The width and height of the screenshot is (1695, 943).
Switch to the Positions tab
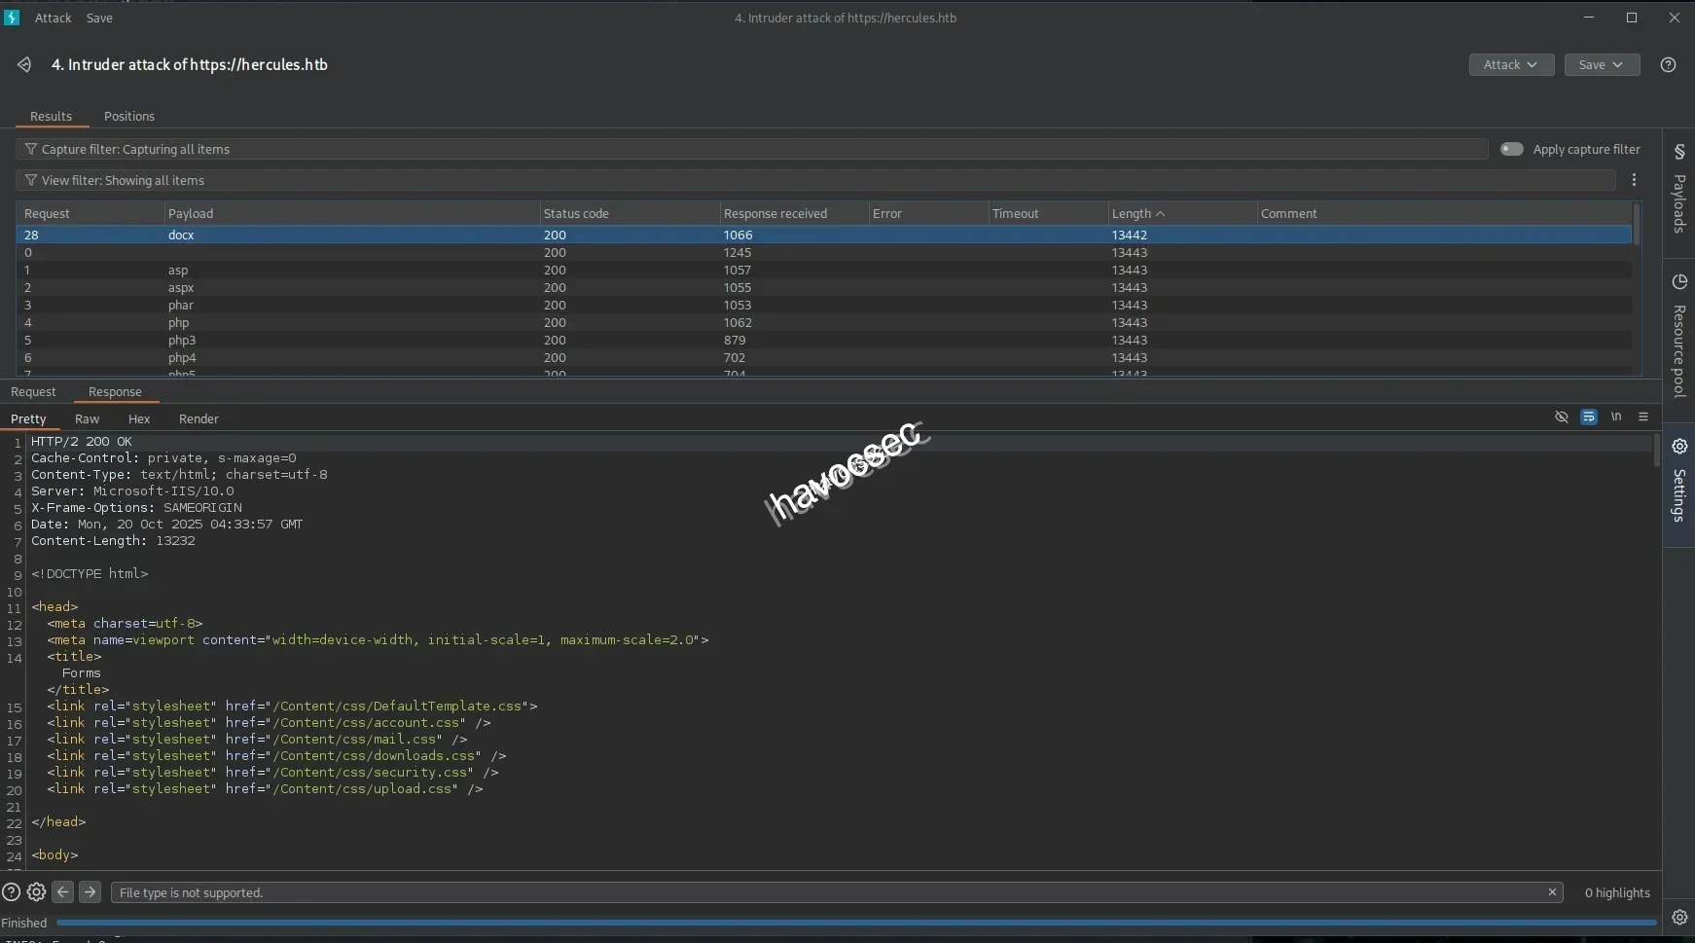coord(130,116)
